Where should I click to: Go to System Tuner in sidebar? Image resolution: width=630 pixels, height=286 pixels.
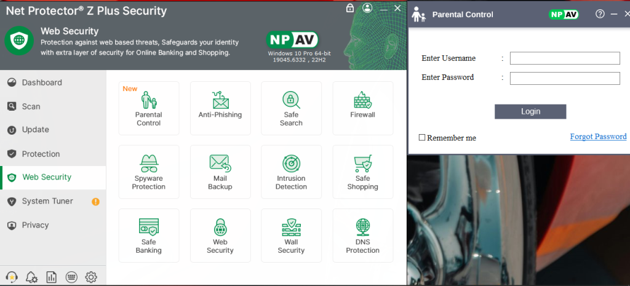click(47, 201)
